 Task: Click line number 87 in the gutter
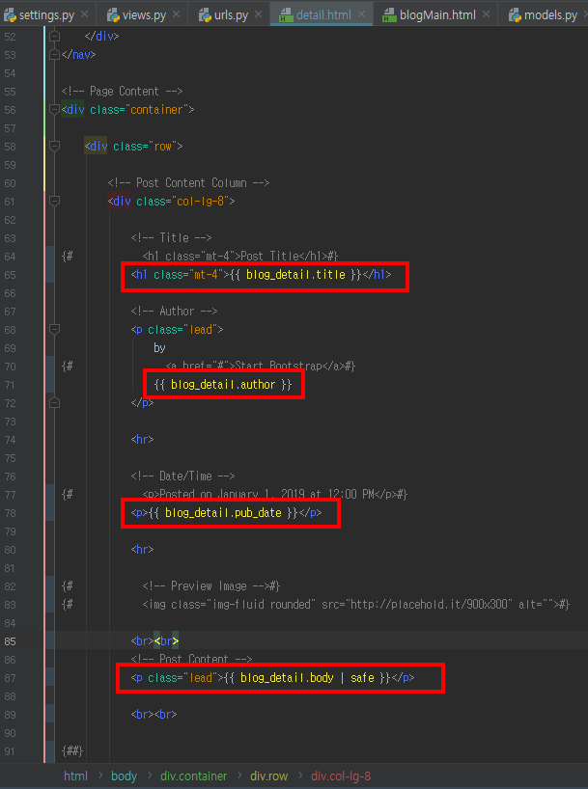point(10,678)
